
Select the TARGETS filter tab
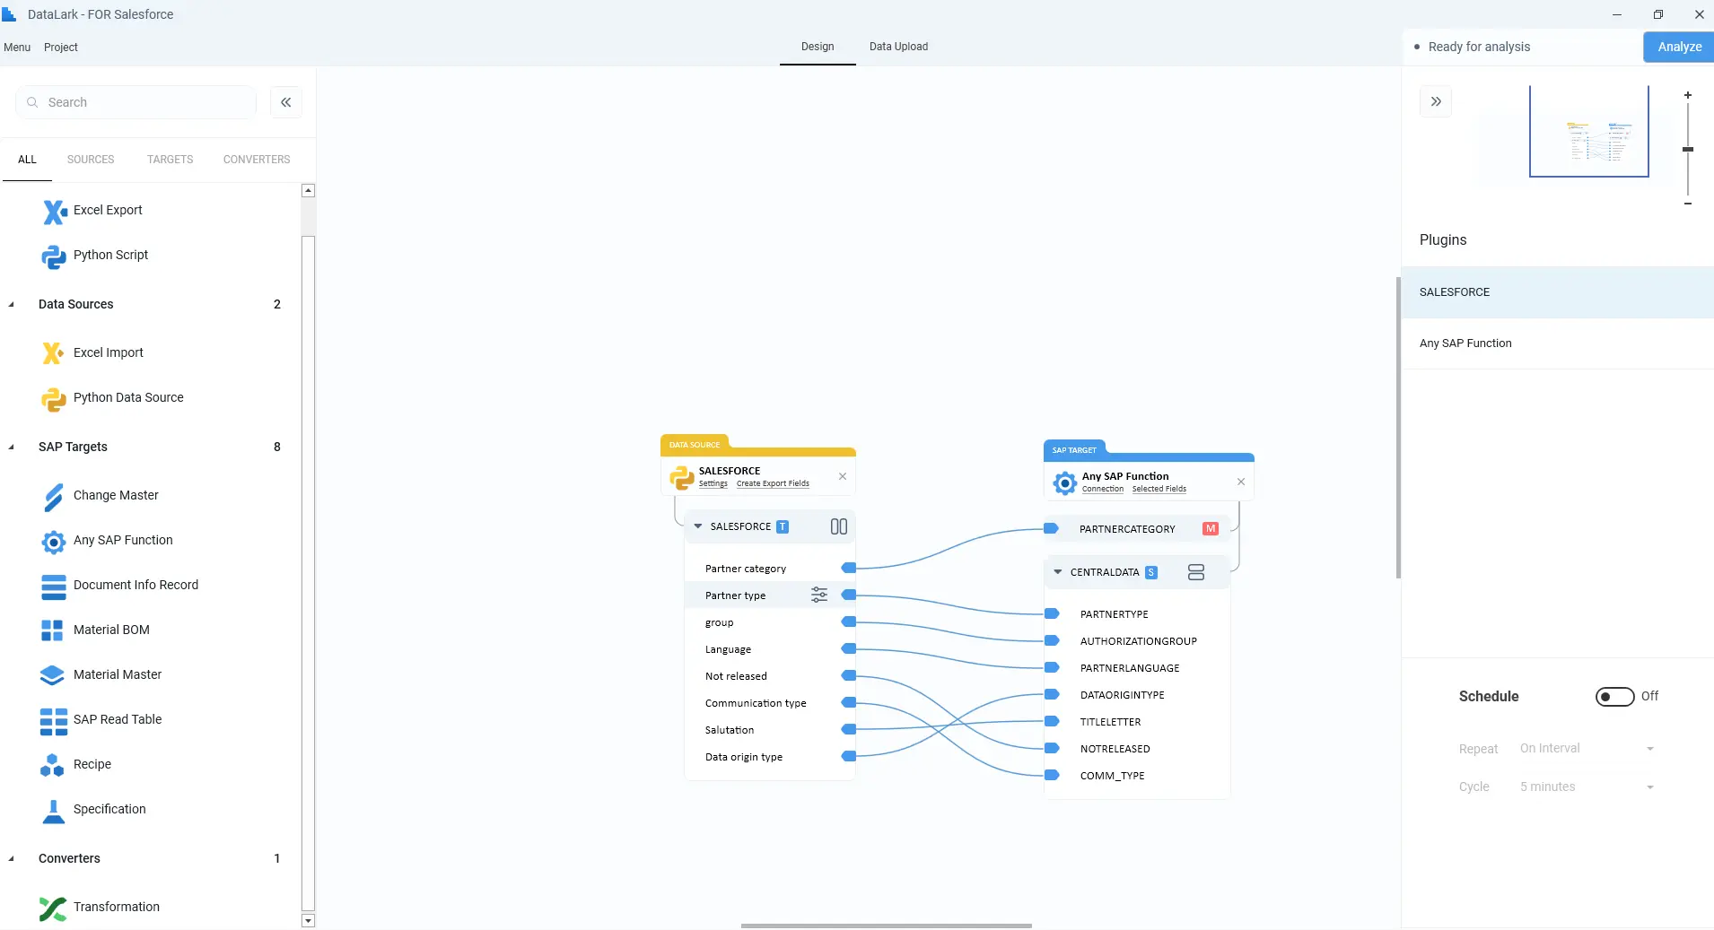click(171, 160)
